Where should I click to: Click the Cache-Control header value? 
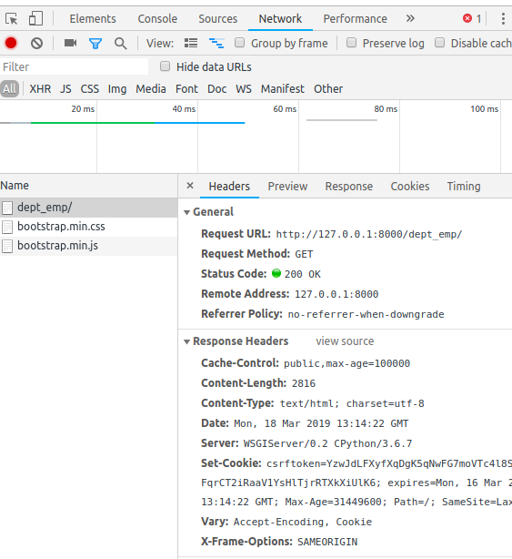pyautogui.click(x=346, y=363)
